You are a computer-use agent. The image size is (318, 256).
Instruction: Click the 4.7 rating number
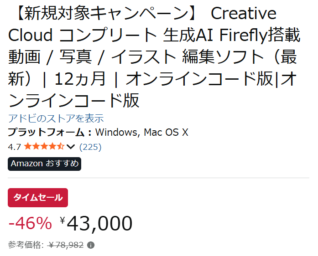coord(15,147)
